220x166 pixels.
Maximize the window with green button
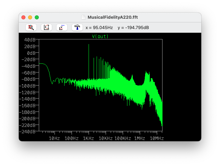point(37,17)
